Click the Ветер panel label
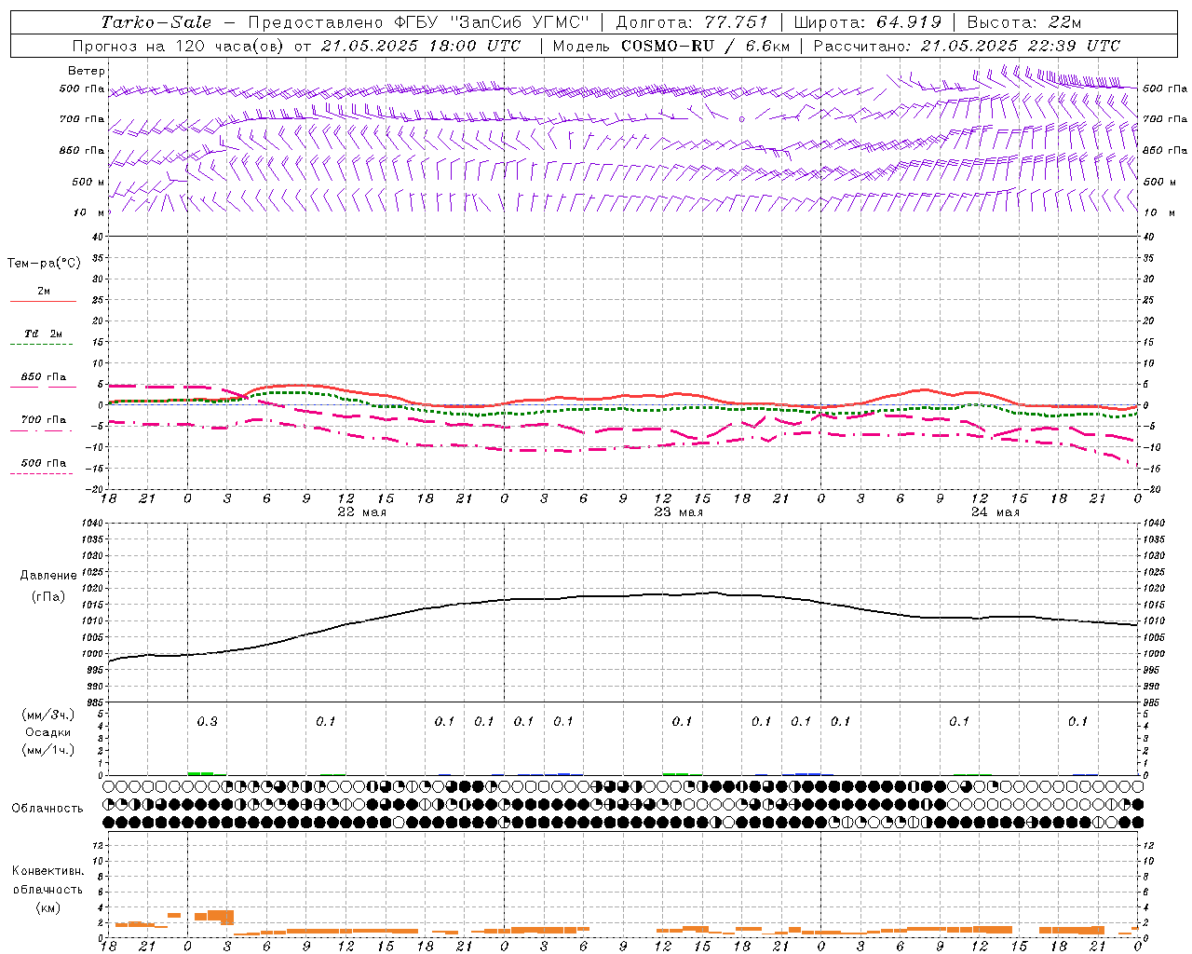 coord(87,71)
